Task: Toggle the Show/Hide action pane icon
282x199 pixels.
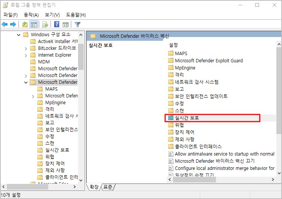Action: coord(66,25)
